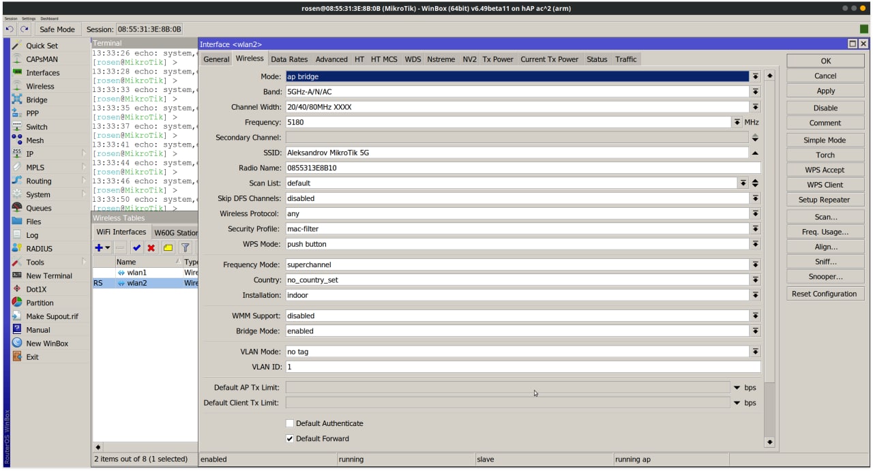
Task: Open the CAPsMAN menu icon
Action: point(17,59)
